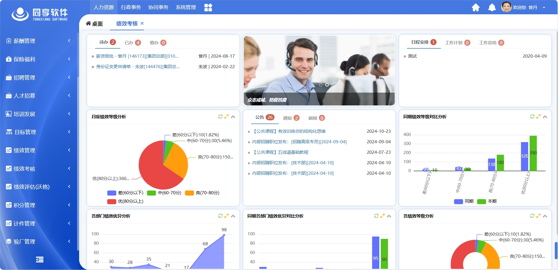558x270 pixels.
Task: Expand the 薪酬管理 sidebar chevron
Action: pyautogui.click(x=69, y=40)
